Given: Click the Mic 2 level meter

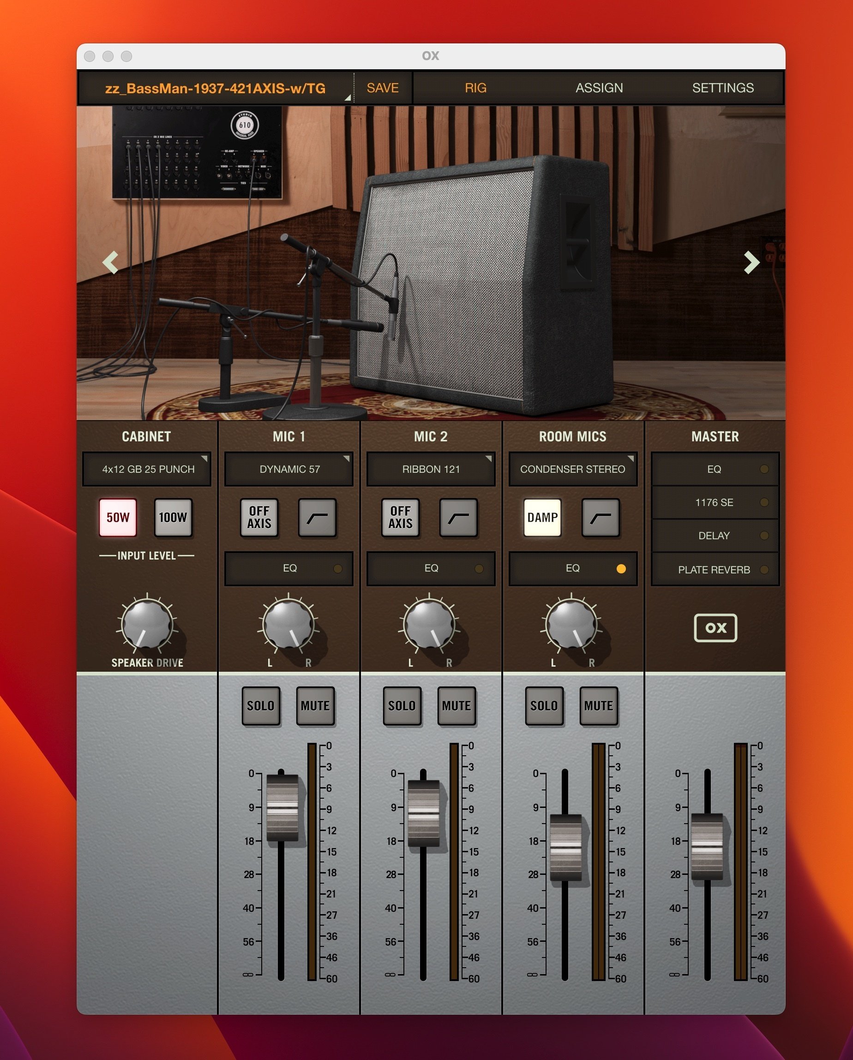Looking at the screenshot, I should (454, 861).
